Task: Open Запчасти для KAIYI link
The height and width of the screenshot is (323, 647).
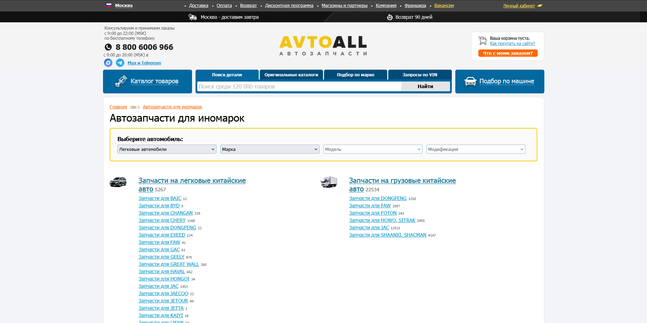Action: coord(161,315)
